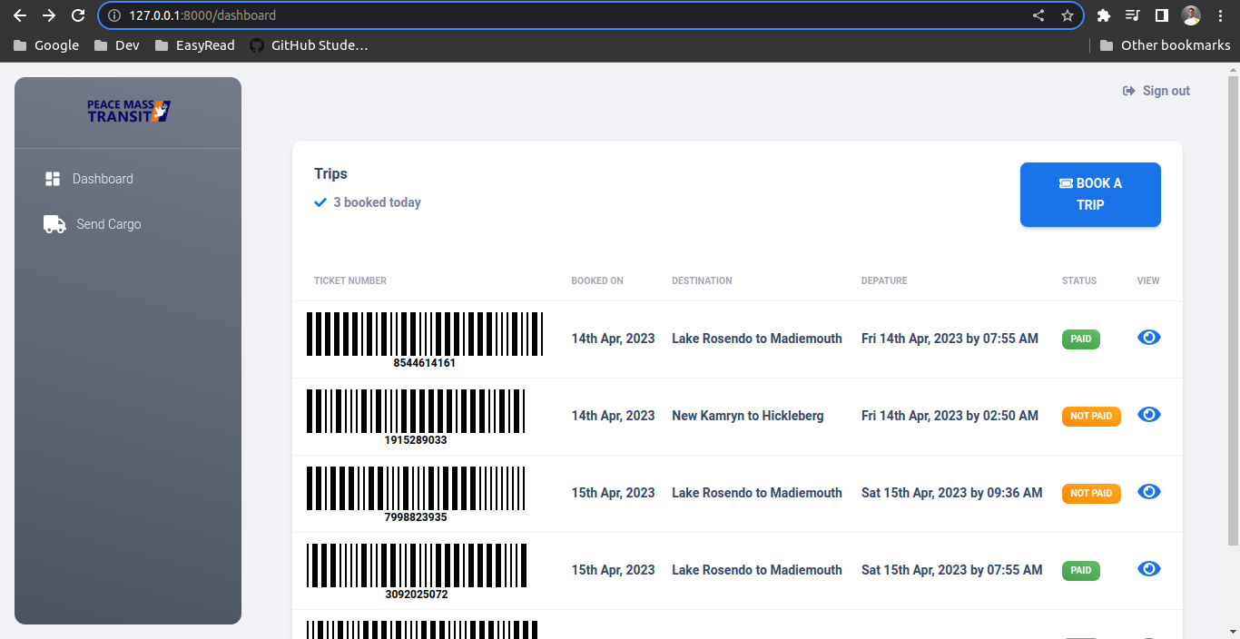Share this page via address bar icon
This screenshot has height=639, width=1240.
click(x=1038, y=15)
